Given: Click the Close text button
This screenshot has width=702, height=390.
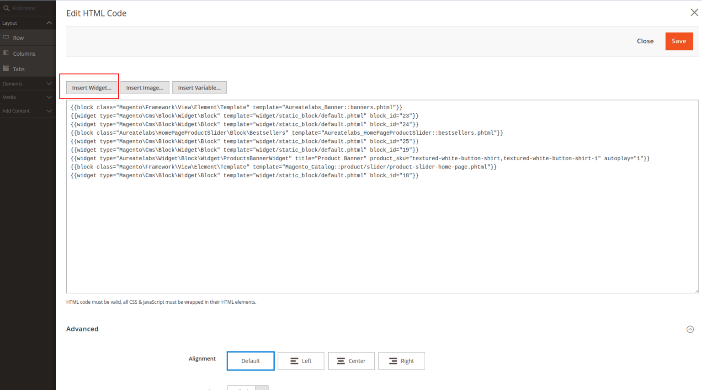Looking at the screenshot, I should point(645,41).
